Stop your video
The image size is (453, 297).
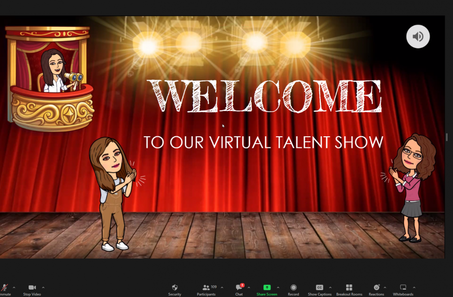[x=31, y=286]
